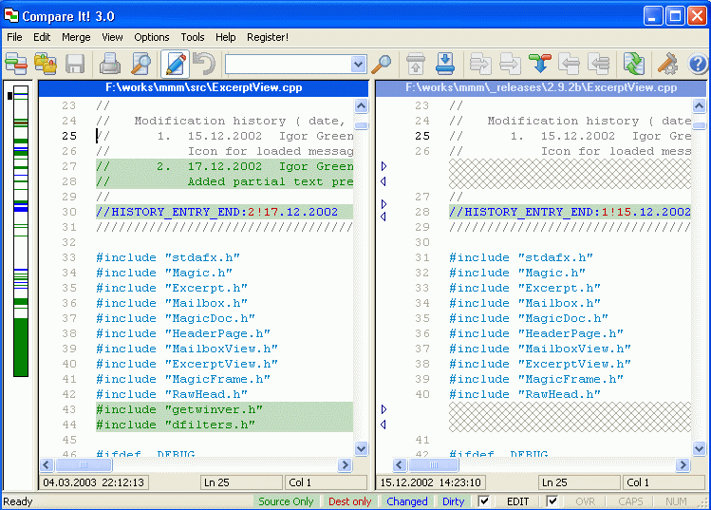This screenshot has width=711, height=510.
Task: Jump to next difference with down arrow icon
Action: [x=445, y=65]
